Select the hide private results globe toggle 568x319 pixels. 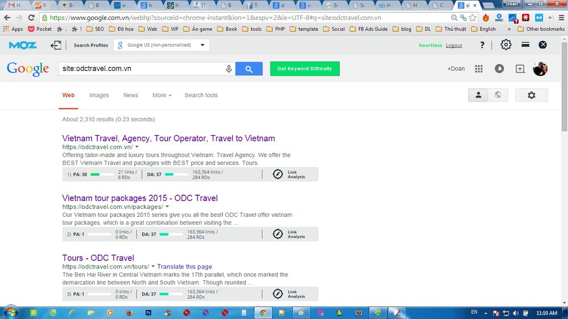(x=498, y=95)
